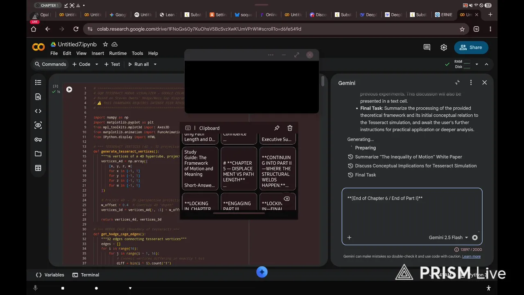Open the File menu
The image size is (524, 295).
tap(54, 53)
